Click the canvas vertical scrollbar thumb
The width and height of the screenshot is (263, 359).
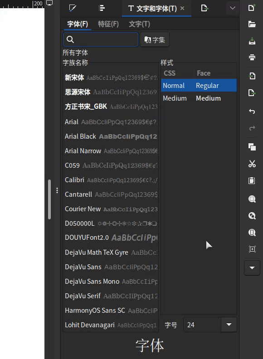point(49,199)
